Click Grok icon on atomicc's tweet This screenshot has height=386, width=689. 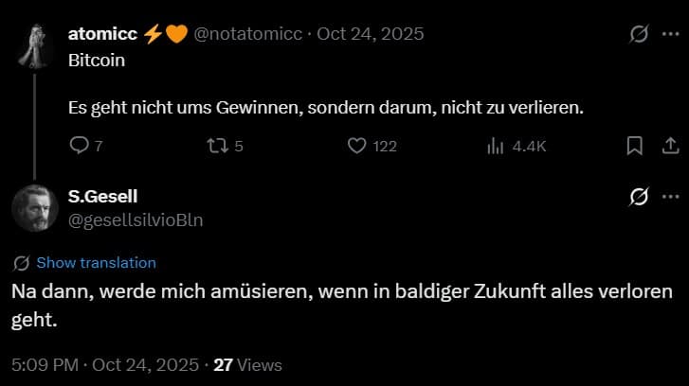click(639, 34)
